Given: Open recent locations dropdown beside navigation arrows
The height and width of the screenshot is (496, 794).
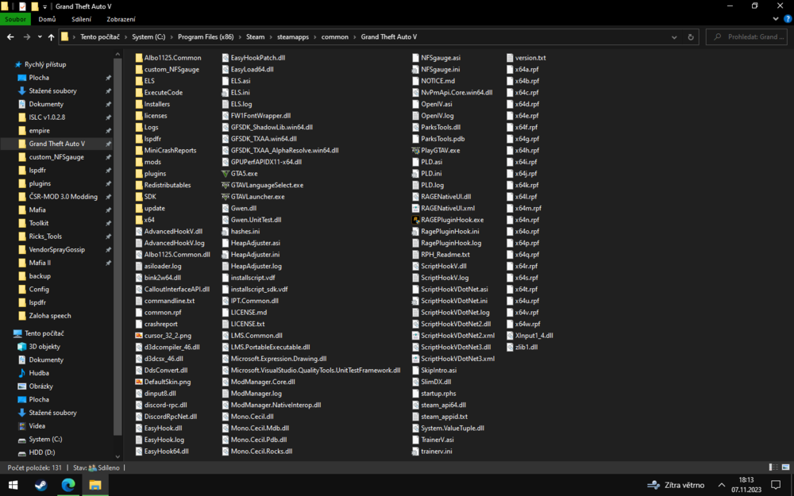Looking at the screenshot, I should 39,37.
